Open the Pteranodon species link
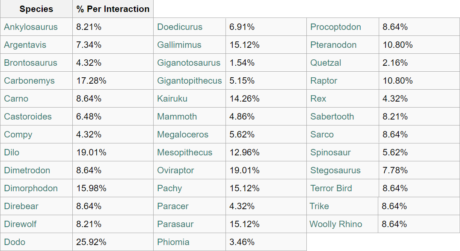The height and width of the screenshot is (251, 460). [x=333, y=45]
